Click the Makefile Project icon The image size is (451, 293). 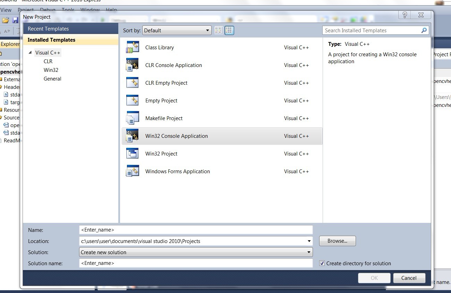pyautogui.click(x=132, y=118)
